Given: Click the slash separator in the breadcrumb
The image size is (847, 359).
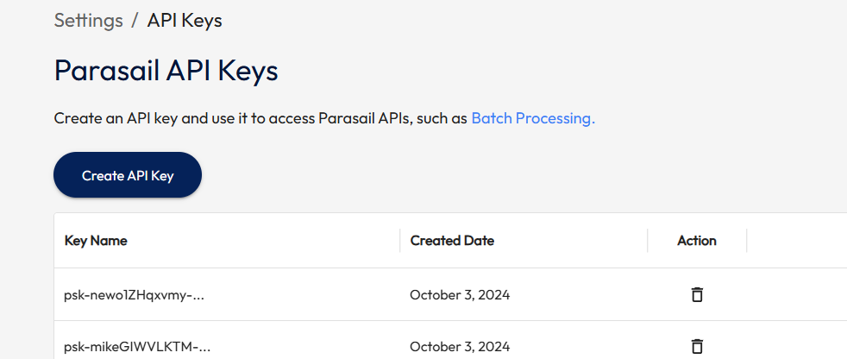Looking at the screenshot, I should 135,21.
